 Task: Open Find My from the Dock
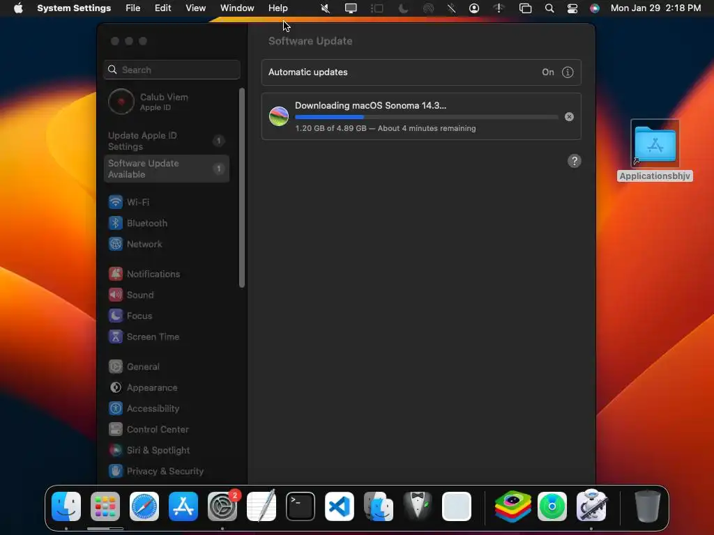(x=552, y=506)
